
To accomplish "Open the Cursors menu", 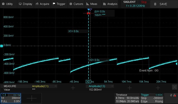I will click(76, 4).
